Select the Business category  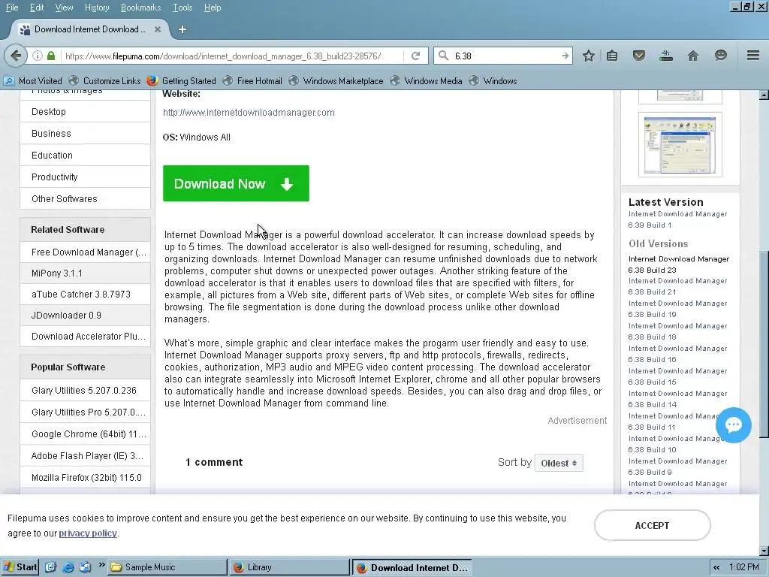click(86, 134)
